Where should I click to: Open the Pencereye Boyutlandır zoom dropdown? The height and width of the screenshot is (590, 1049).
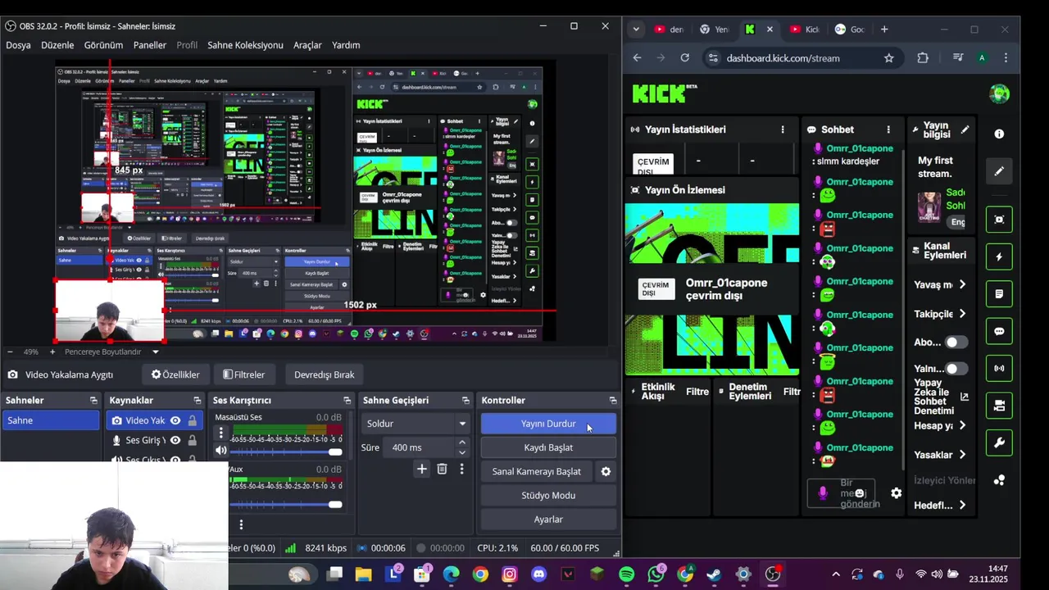click(x=156, y=352)
